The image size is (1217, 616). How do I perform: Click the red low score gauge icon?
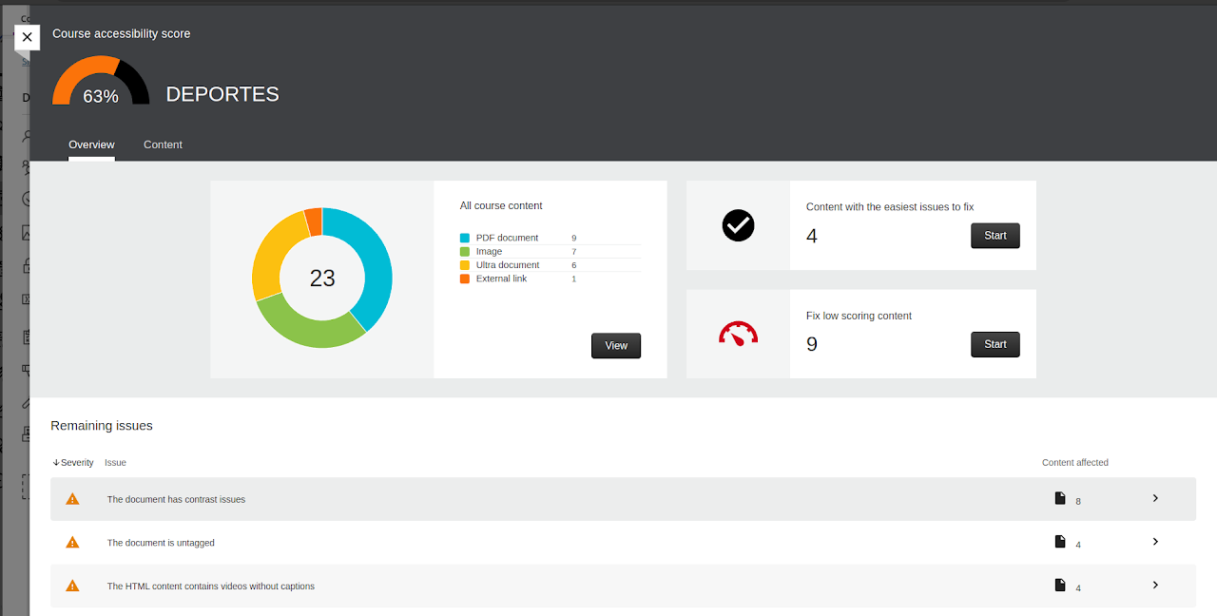tap(738, 333)
